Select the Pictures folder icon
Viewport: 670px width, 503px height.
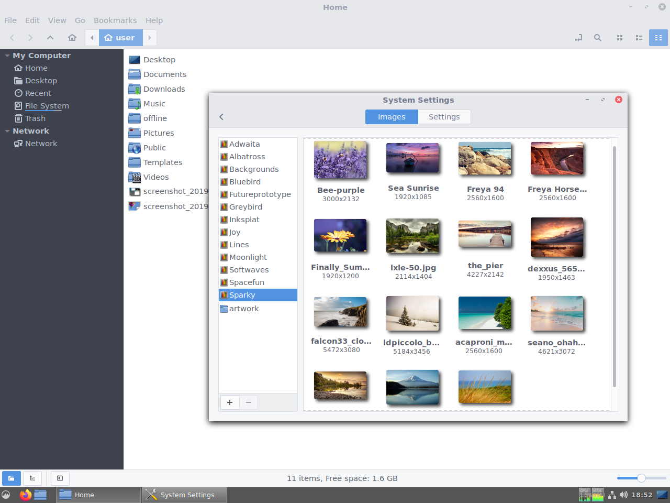point(135,133)
